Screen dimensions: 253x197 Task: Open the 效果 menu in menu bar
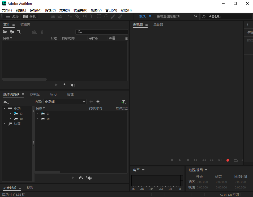pos(64,10)
